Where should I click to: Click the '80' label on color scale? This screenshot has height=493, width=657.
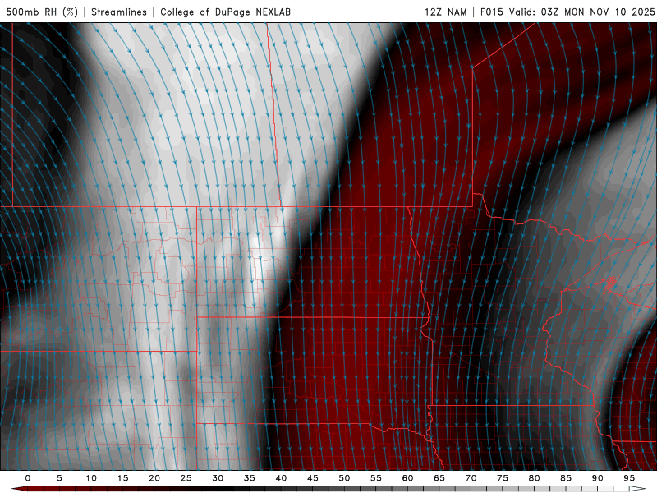(x=534, y=478)
